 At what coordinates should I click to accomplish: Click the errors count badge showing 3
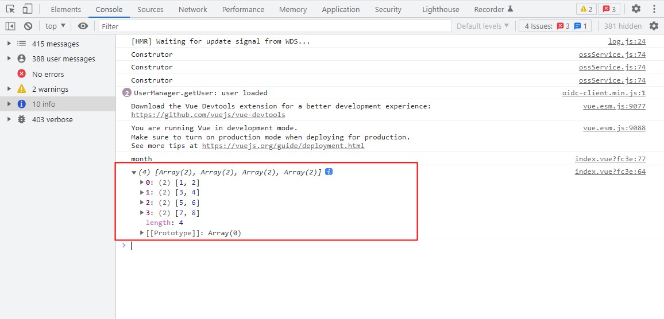click(x=609, y=9)
